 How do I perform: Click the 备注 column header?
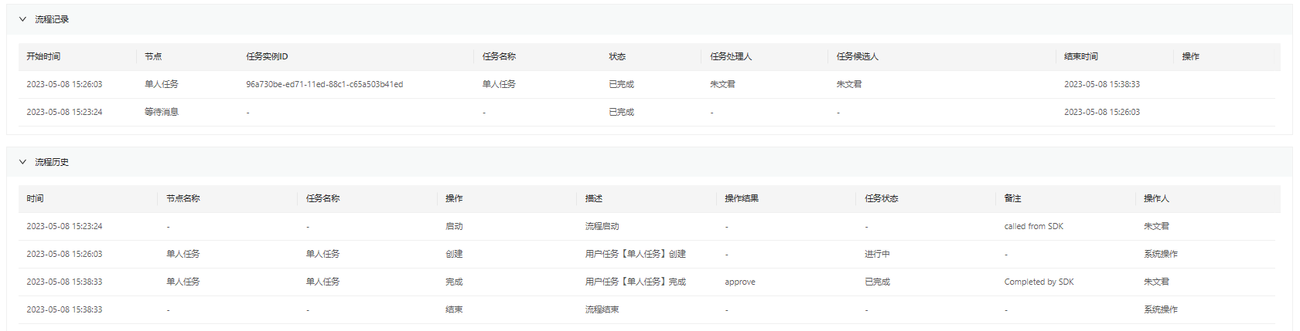[1012, 198]
